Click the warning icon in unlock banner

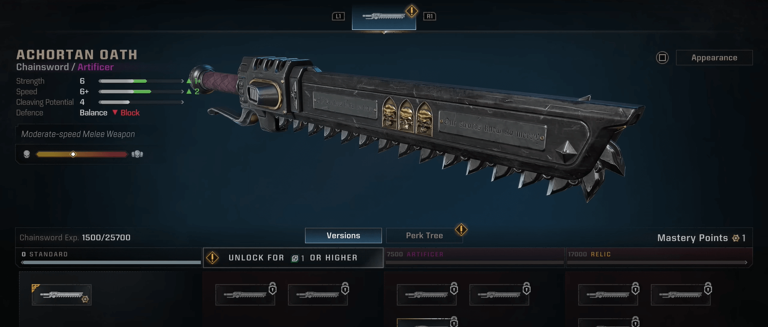[212, 258]
